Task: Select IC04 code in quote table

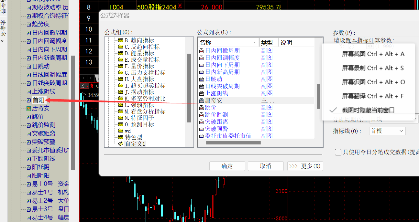Action: pos(116,7)
